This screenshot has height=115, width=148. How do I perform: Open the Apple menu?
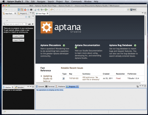tap(4, 1)
